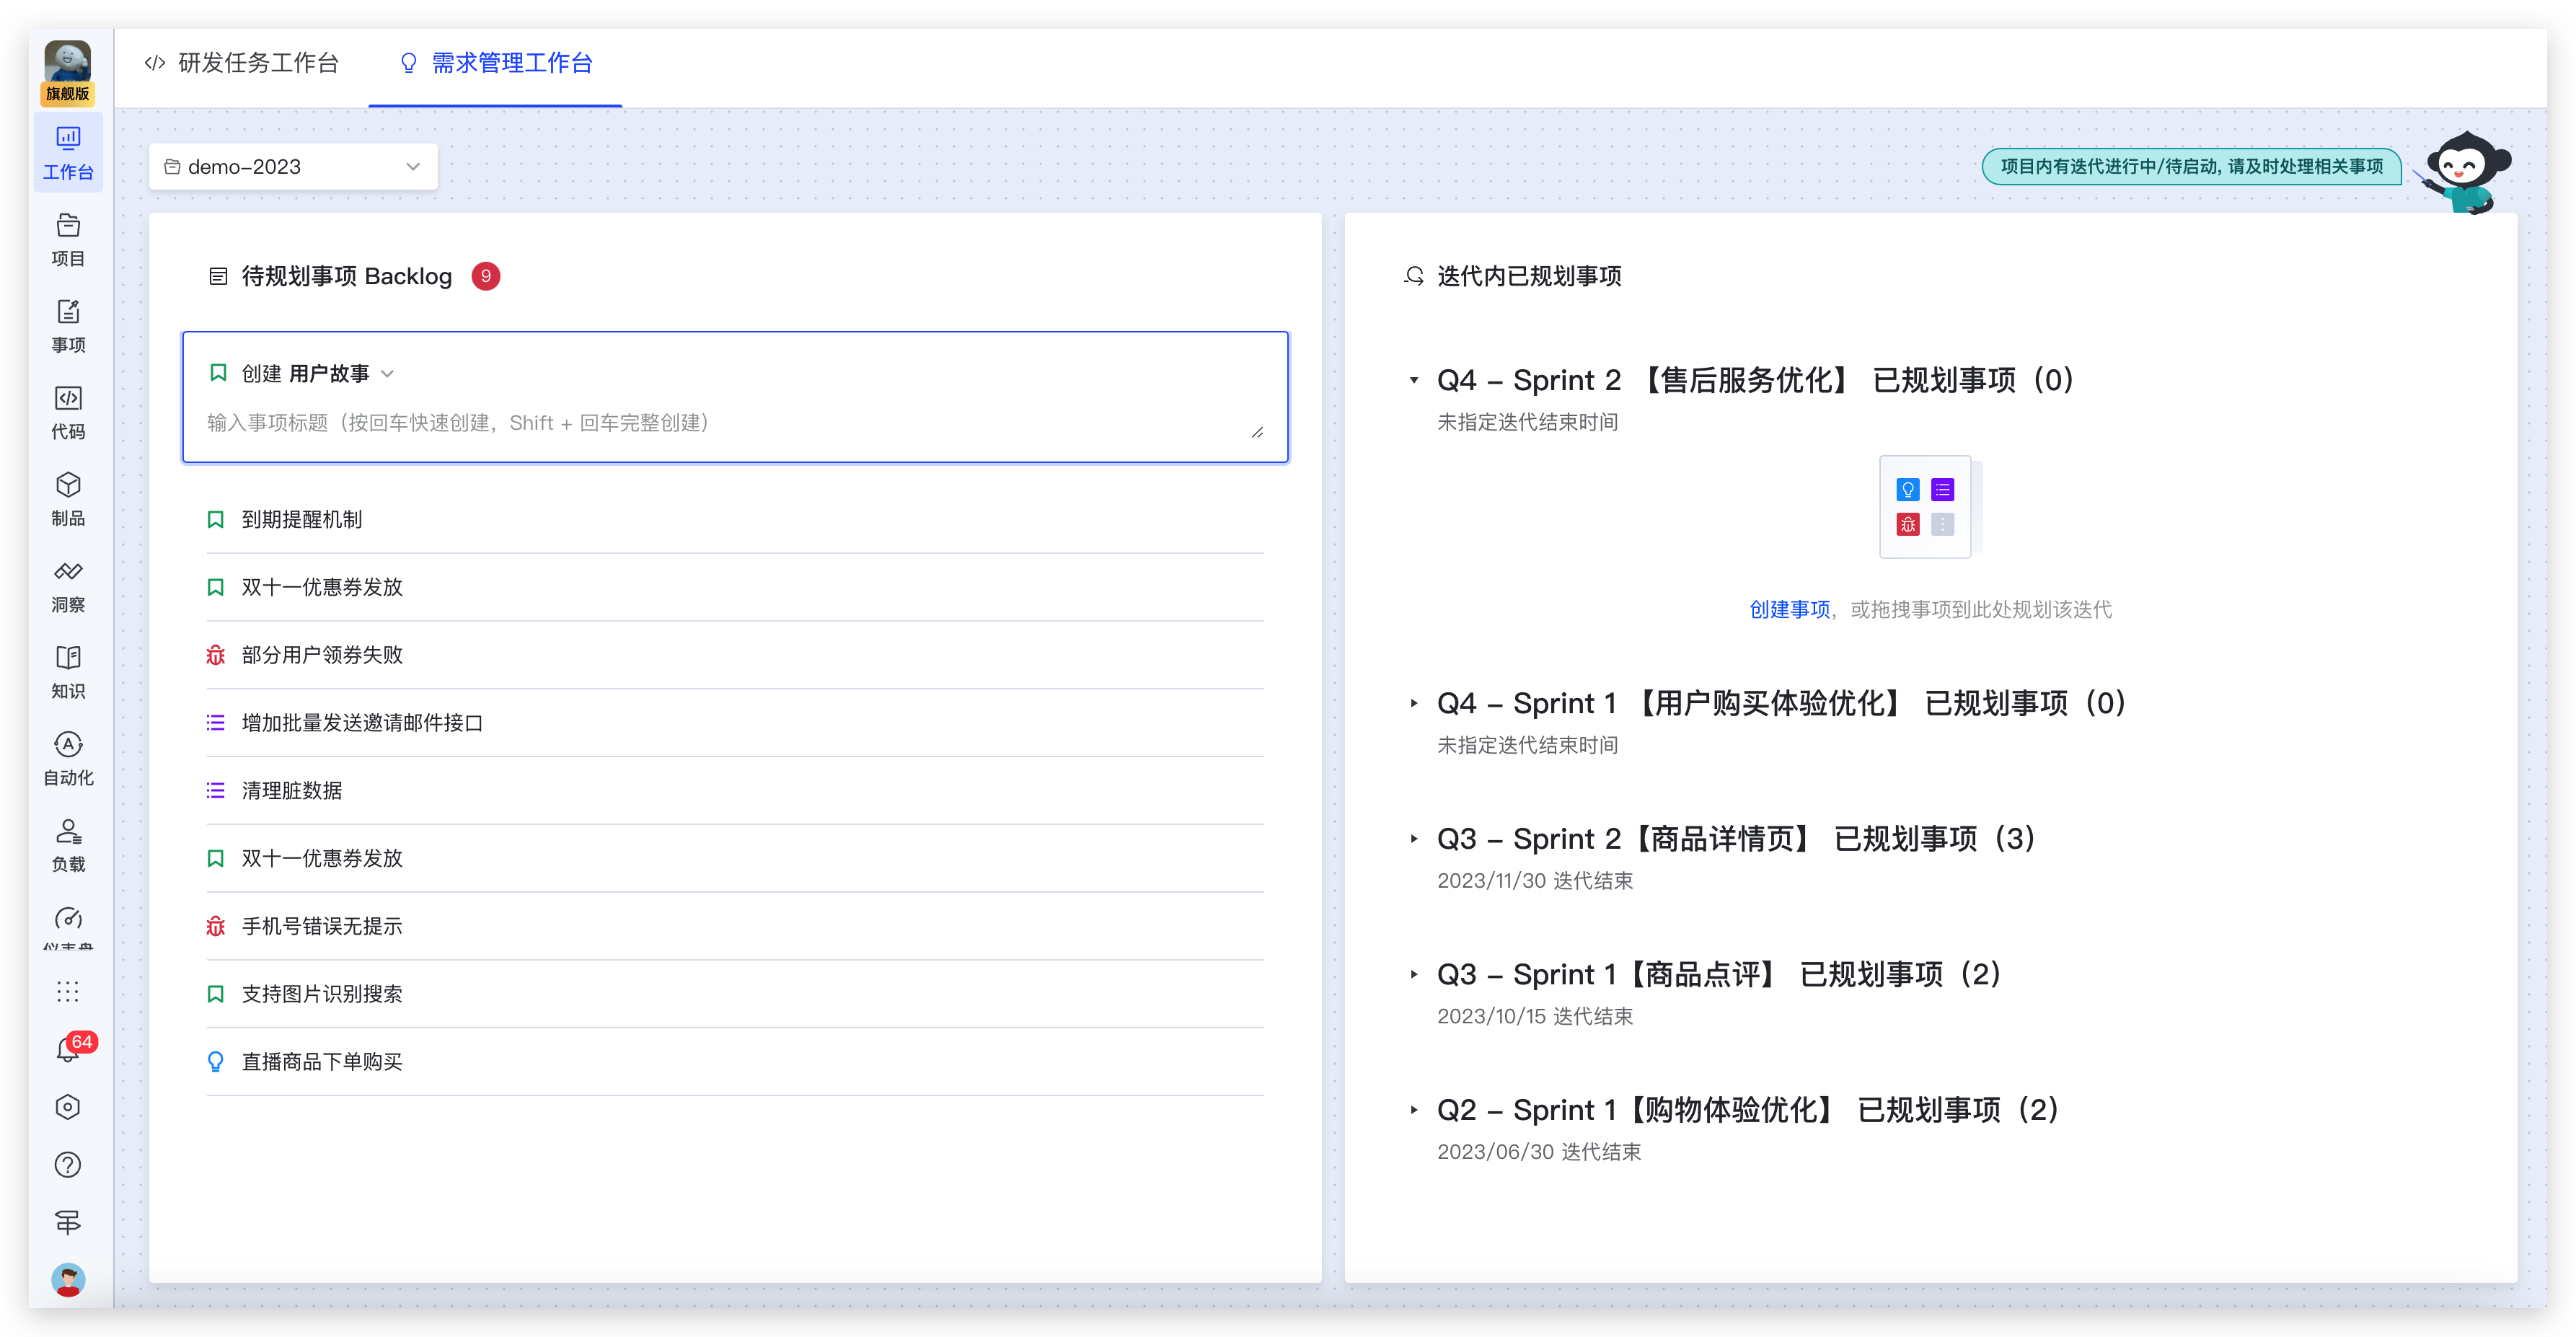Open the 洞察 (Insights) sidebar icon
Screen dimensions: 2576x1337
point(68,585)
